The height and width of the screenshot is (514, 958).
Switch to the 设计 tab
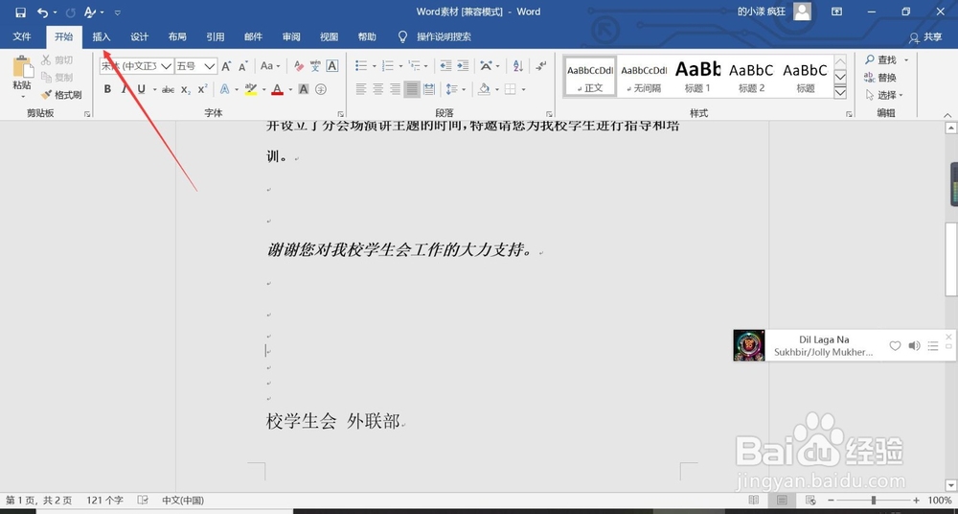pyautogui.click(x=139, y=36)
